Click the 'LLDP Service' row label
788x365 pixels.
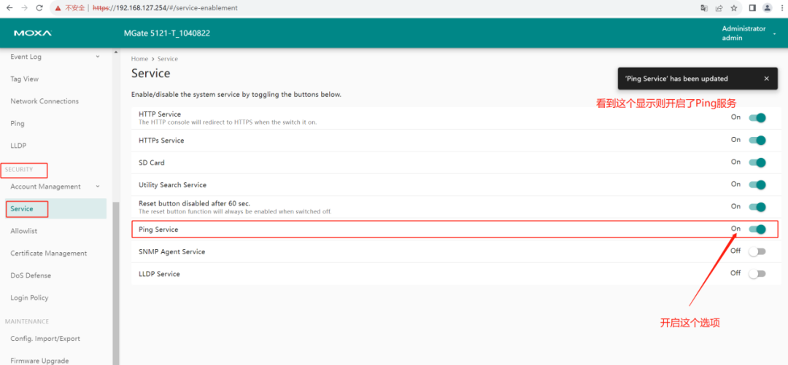[x=159, y=274]
